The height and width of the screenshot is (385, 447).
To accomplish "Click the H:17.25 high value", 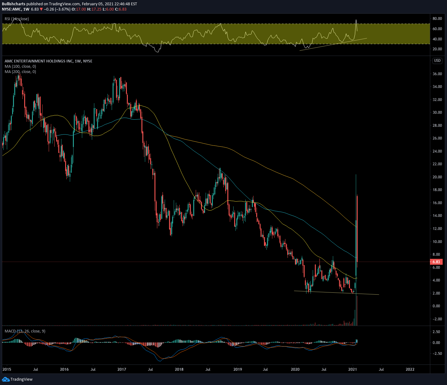I will pos(94,9).
